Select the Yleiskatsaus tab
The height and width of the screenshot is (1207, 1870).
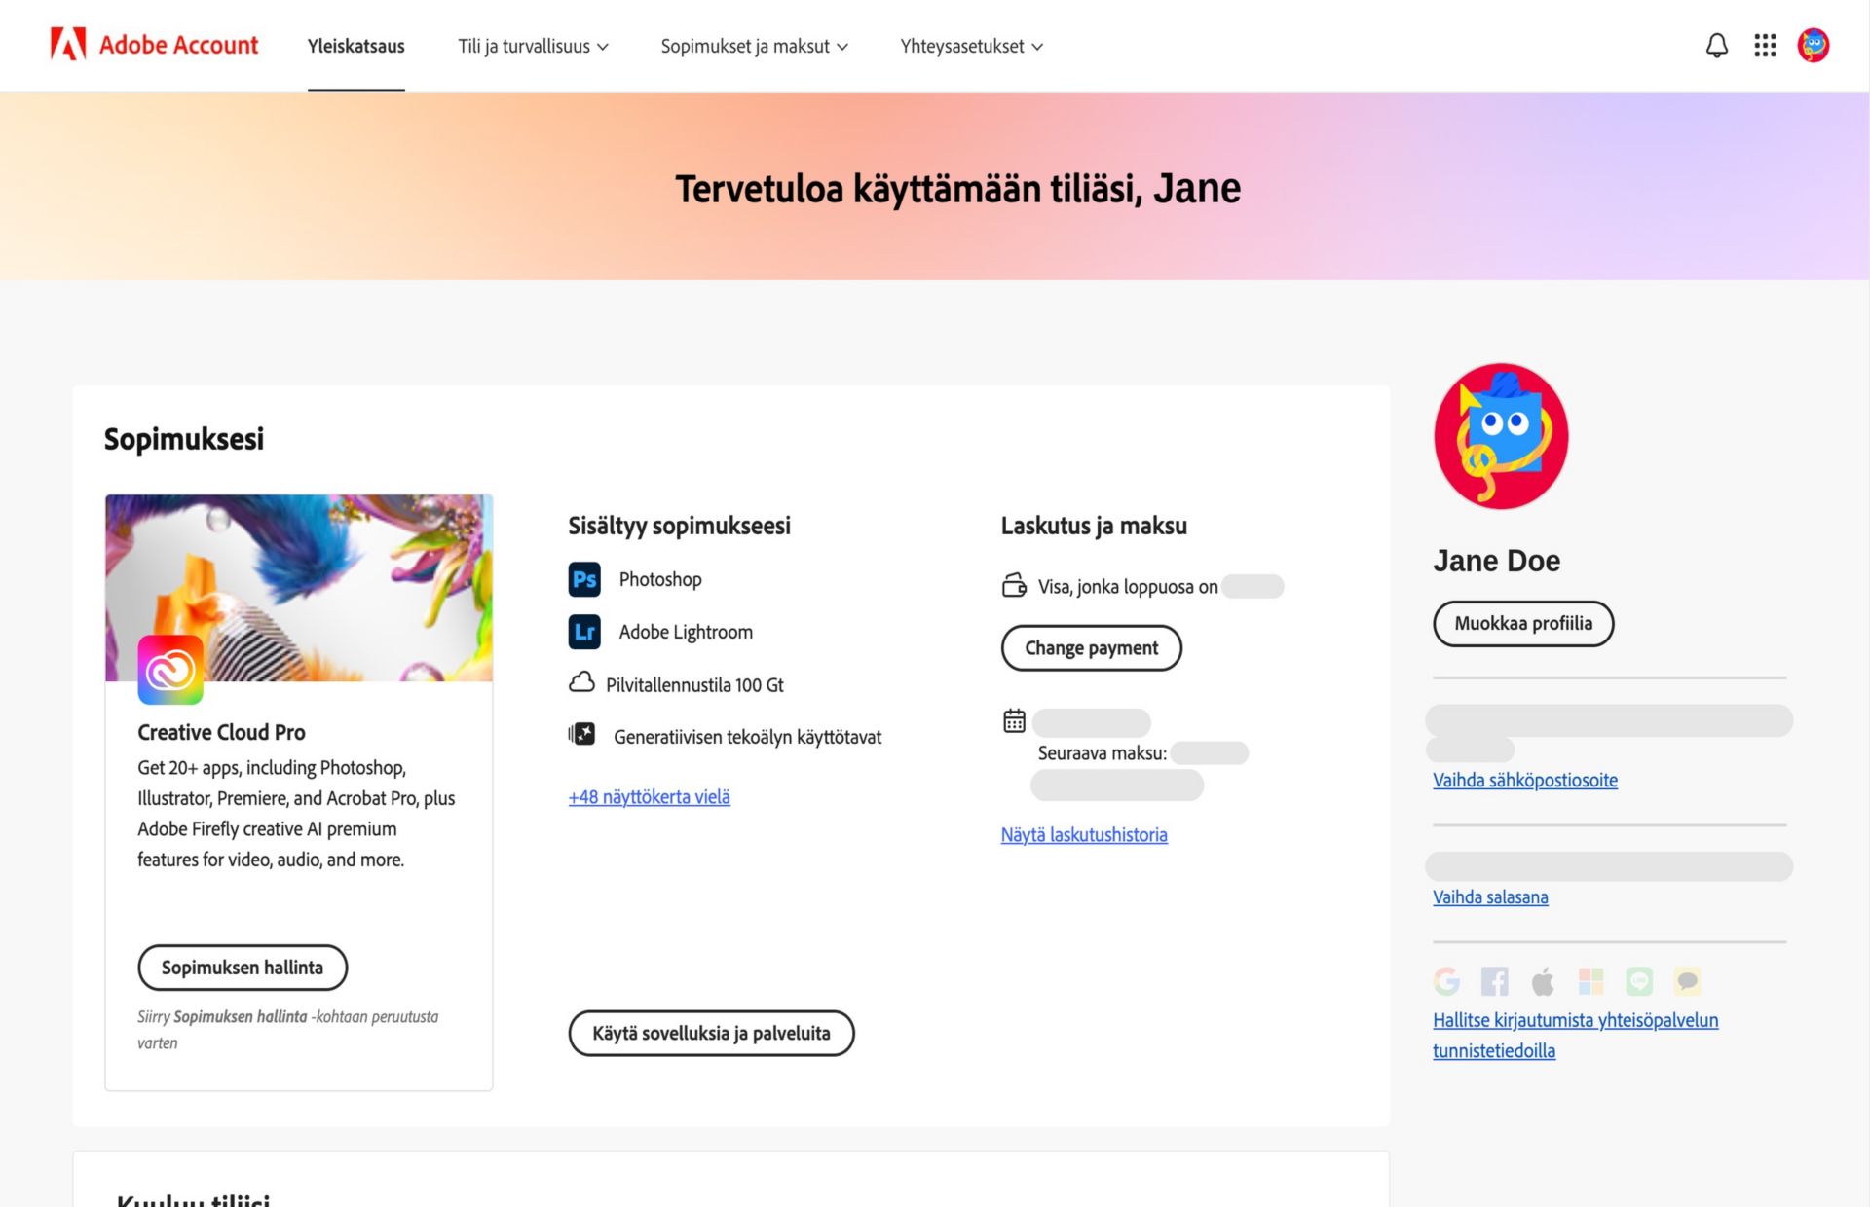356,46
